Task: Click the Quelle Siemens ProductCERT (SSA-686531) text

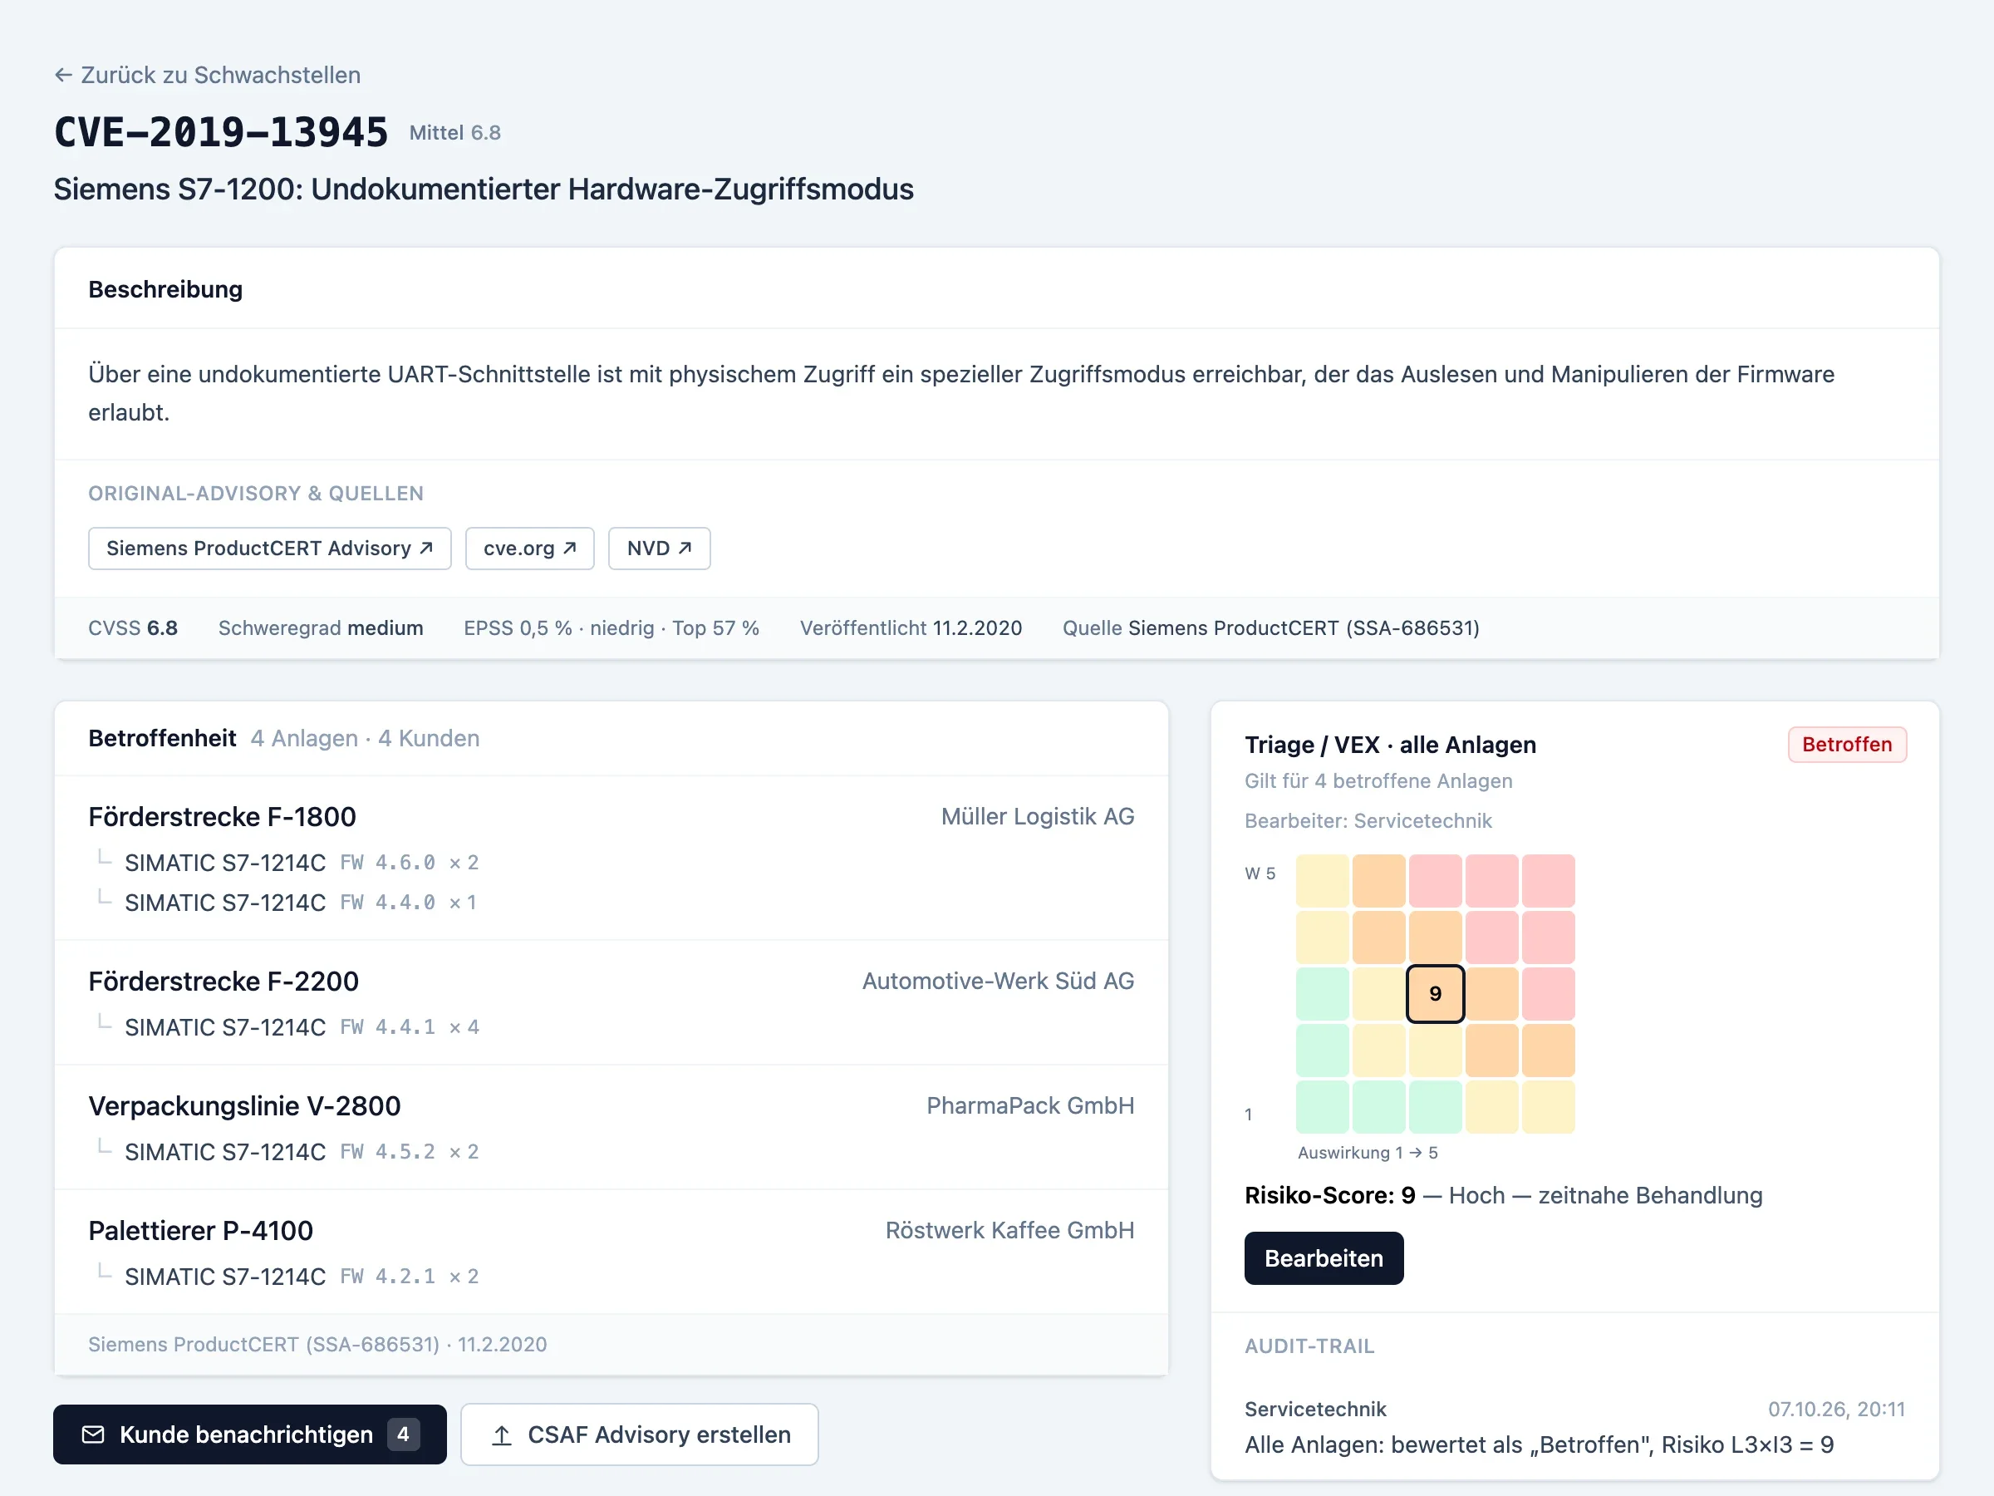Action: 1271,627
